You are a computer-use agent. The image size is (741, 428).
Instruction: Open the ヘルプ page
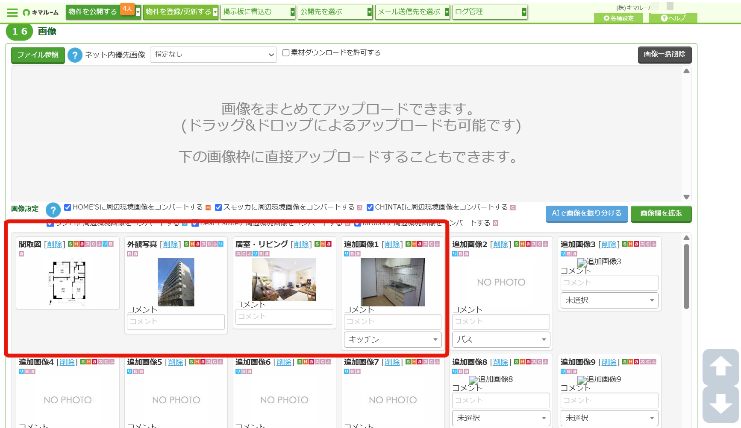click(x=673, y=18)
